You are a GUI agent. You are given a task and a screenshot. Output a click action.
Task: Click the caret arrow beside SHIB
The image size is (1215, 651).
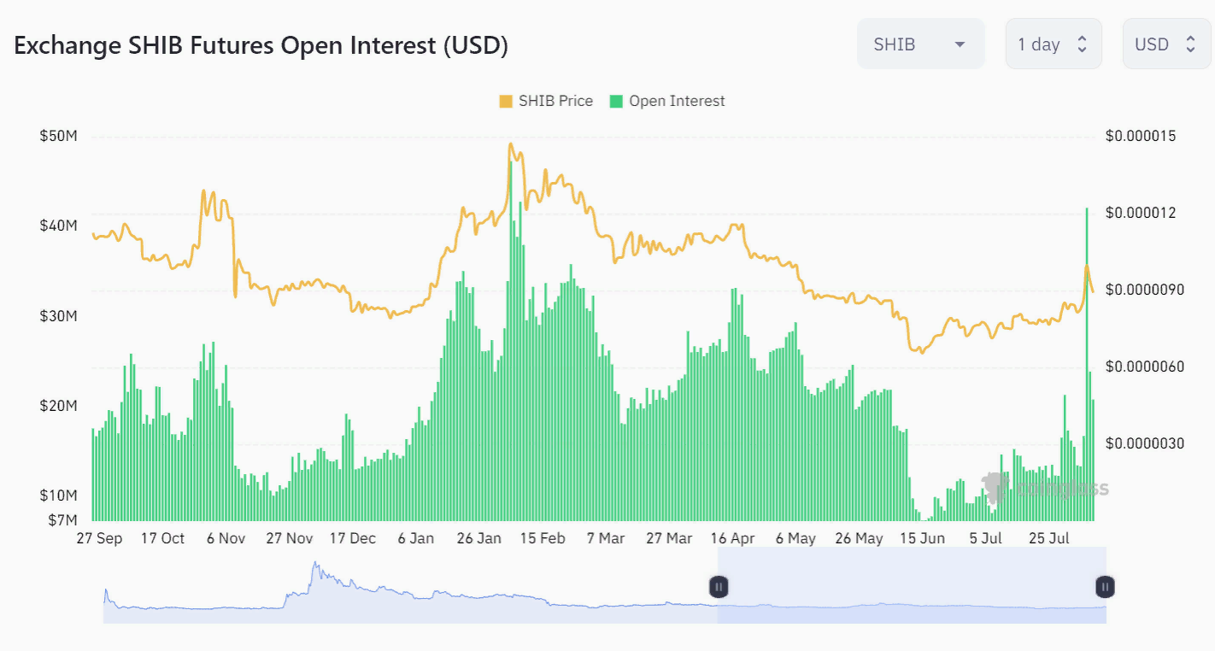click(x=960, y=44)
